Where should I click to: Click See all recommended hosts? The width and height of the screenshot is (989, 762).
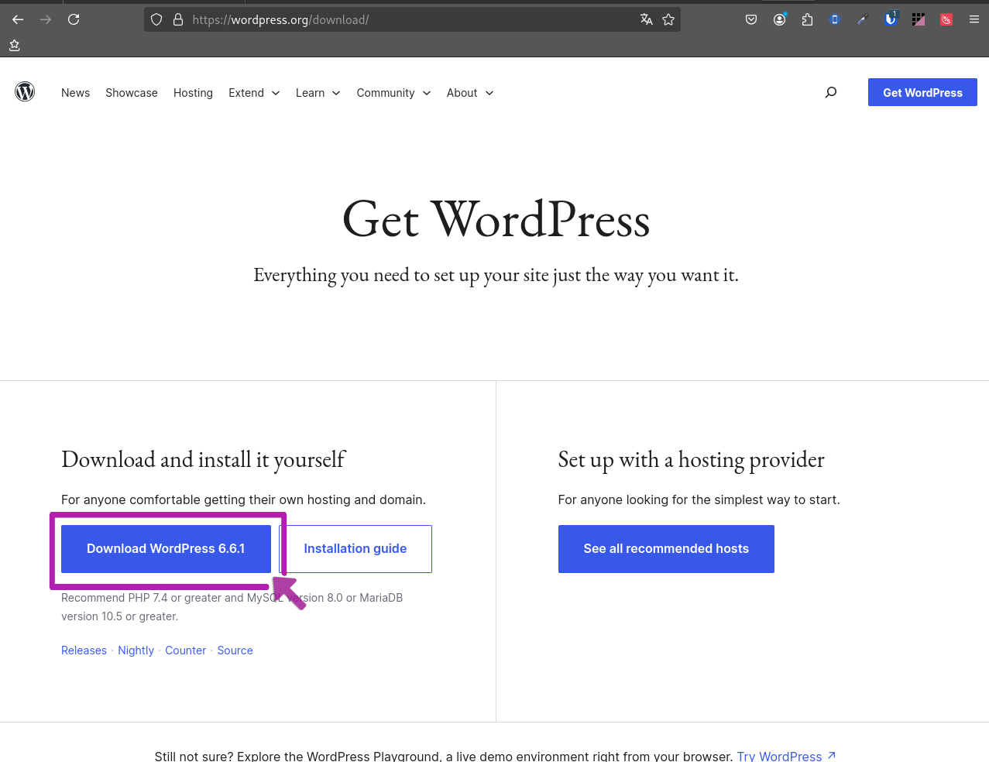(666, 549)
